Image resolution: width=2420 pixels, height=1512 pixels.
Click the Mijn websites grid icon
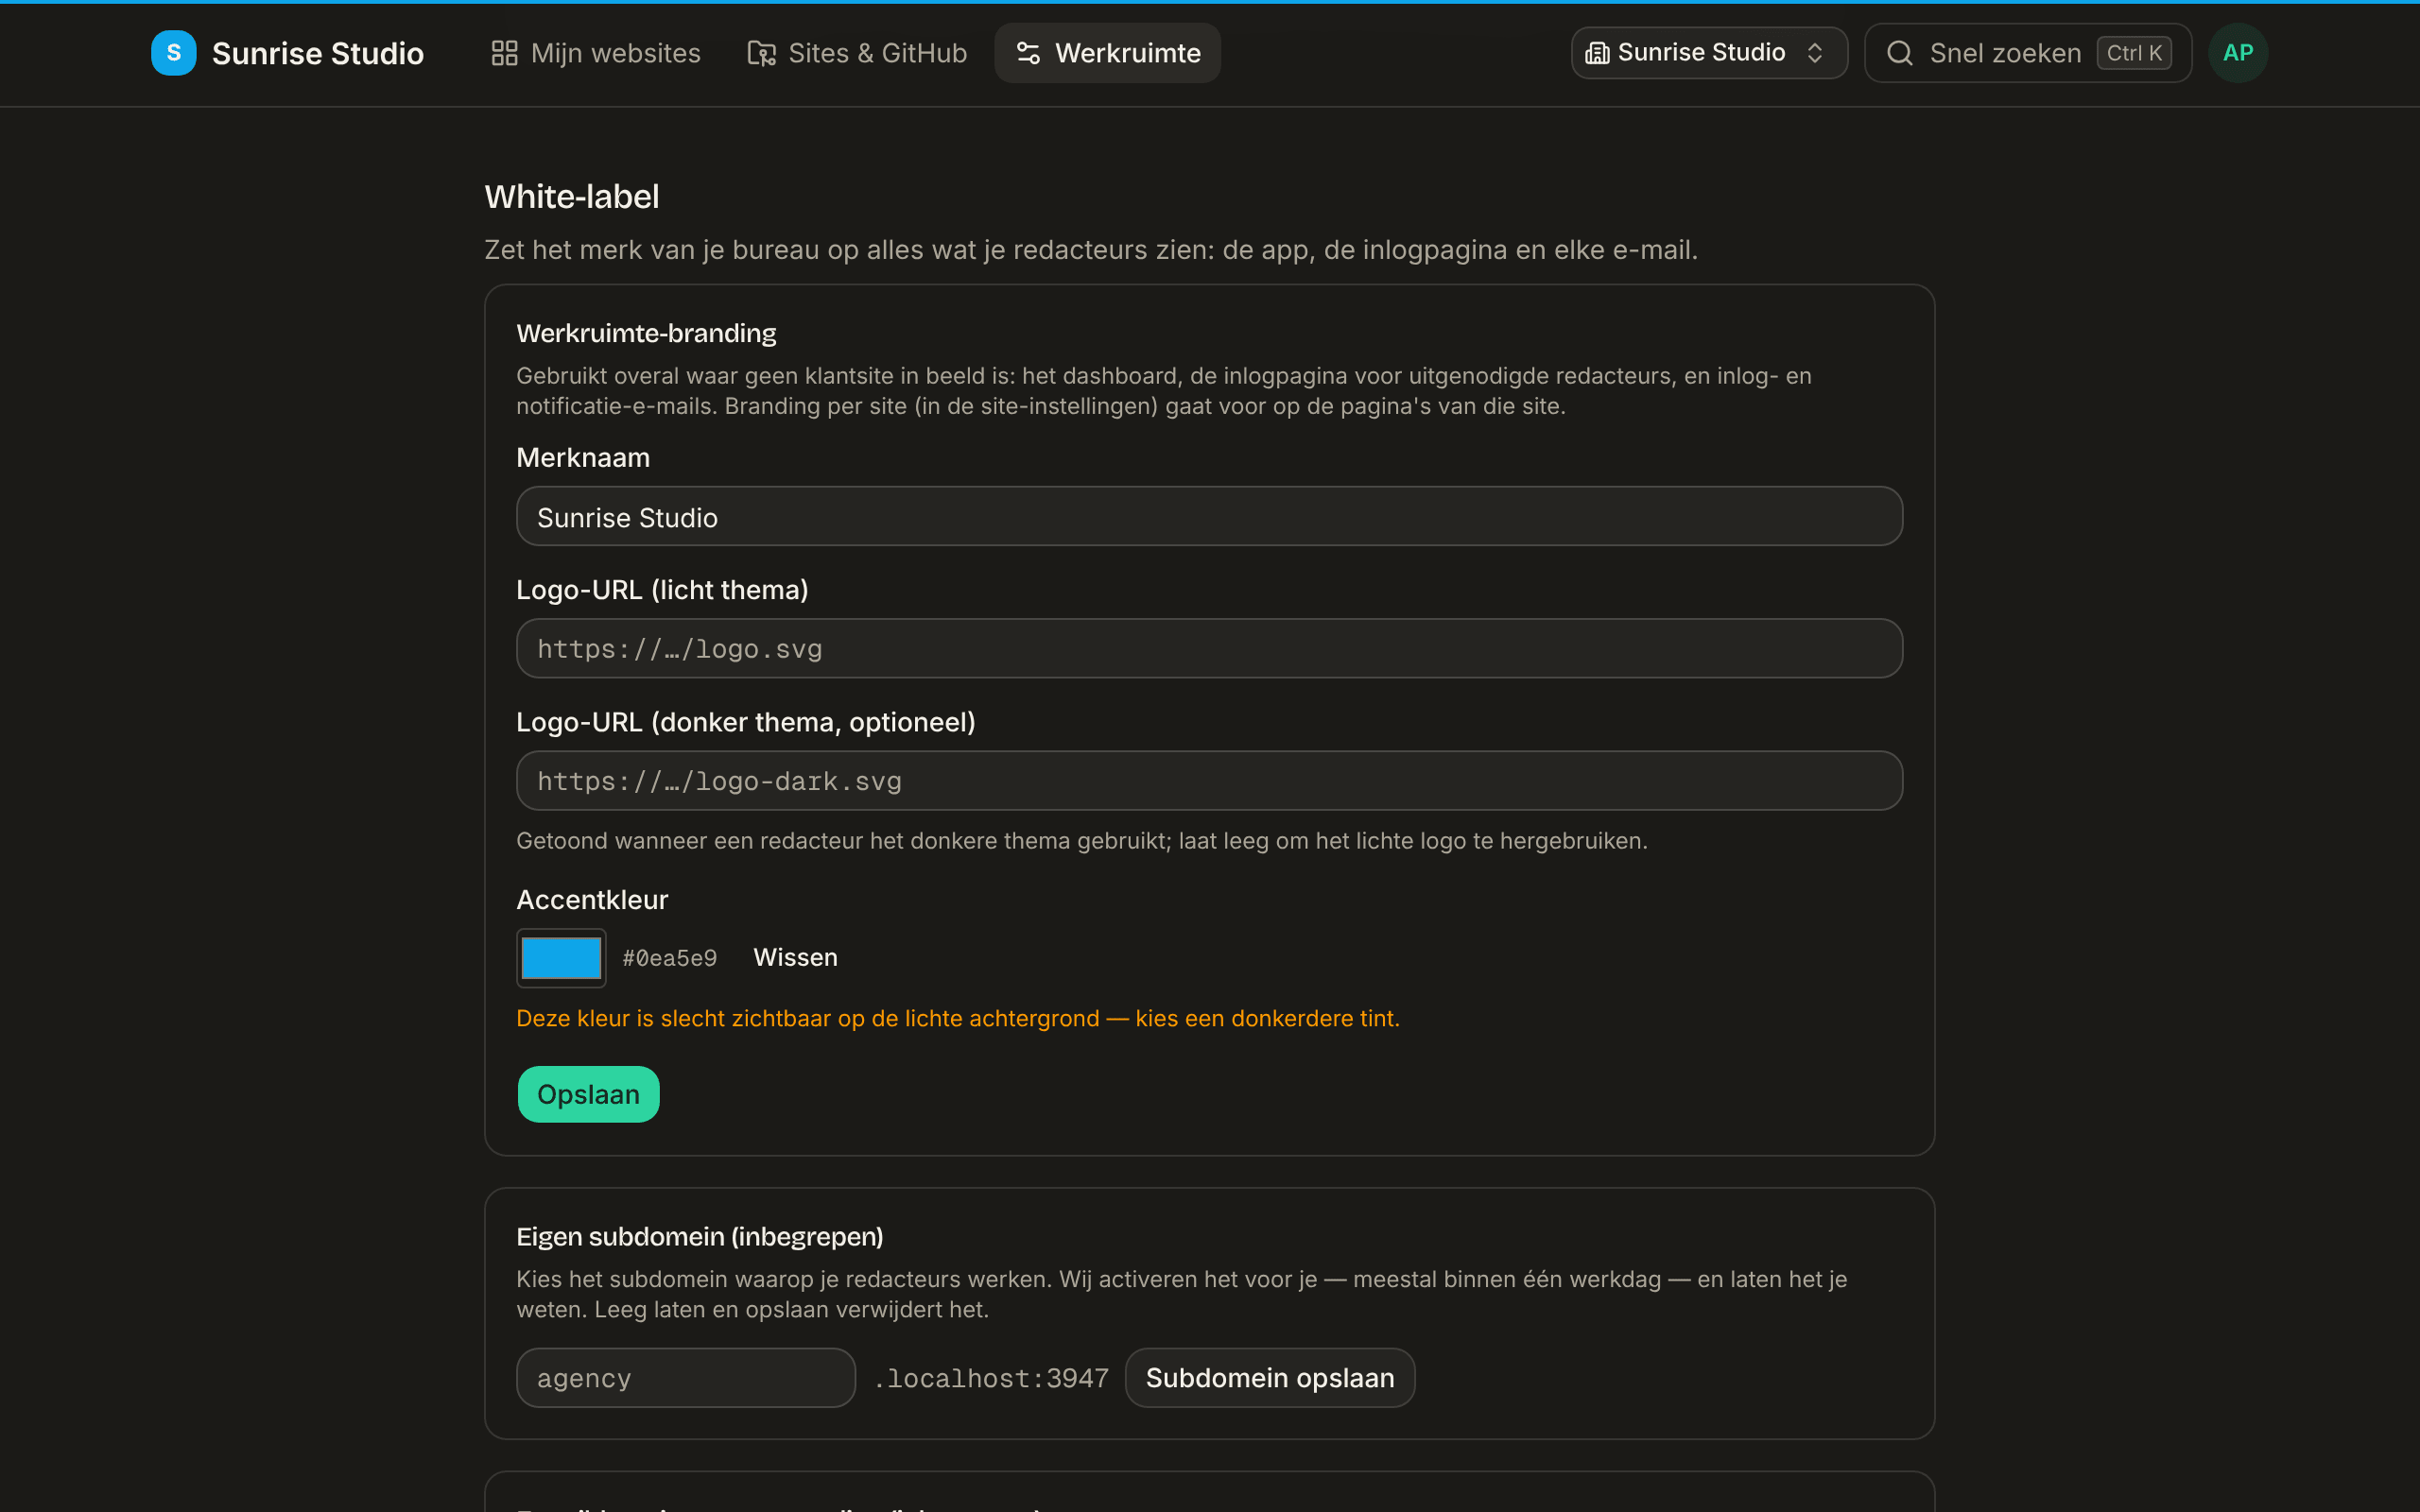pyautogui.click(x=504, y=53)
